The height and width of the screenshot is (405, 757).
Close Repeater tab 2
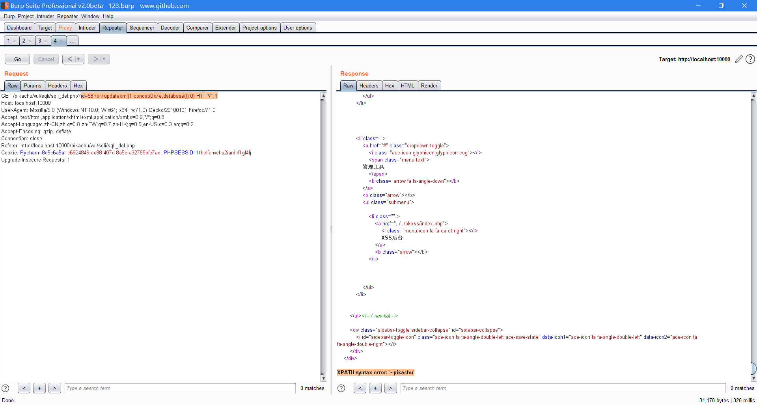30,41
